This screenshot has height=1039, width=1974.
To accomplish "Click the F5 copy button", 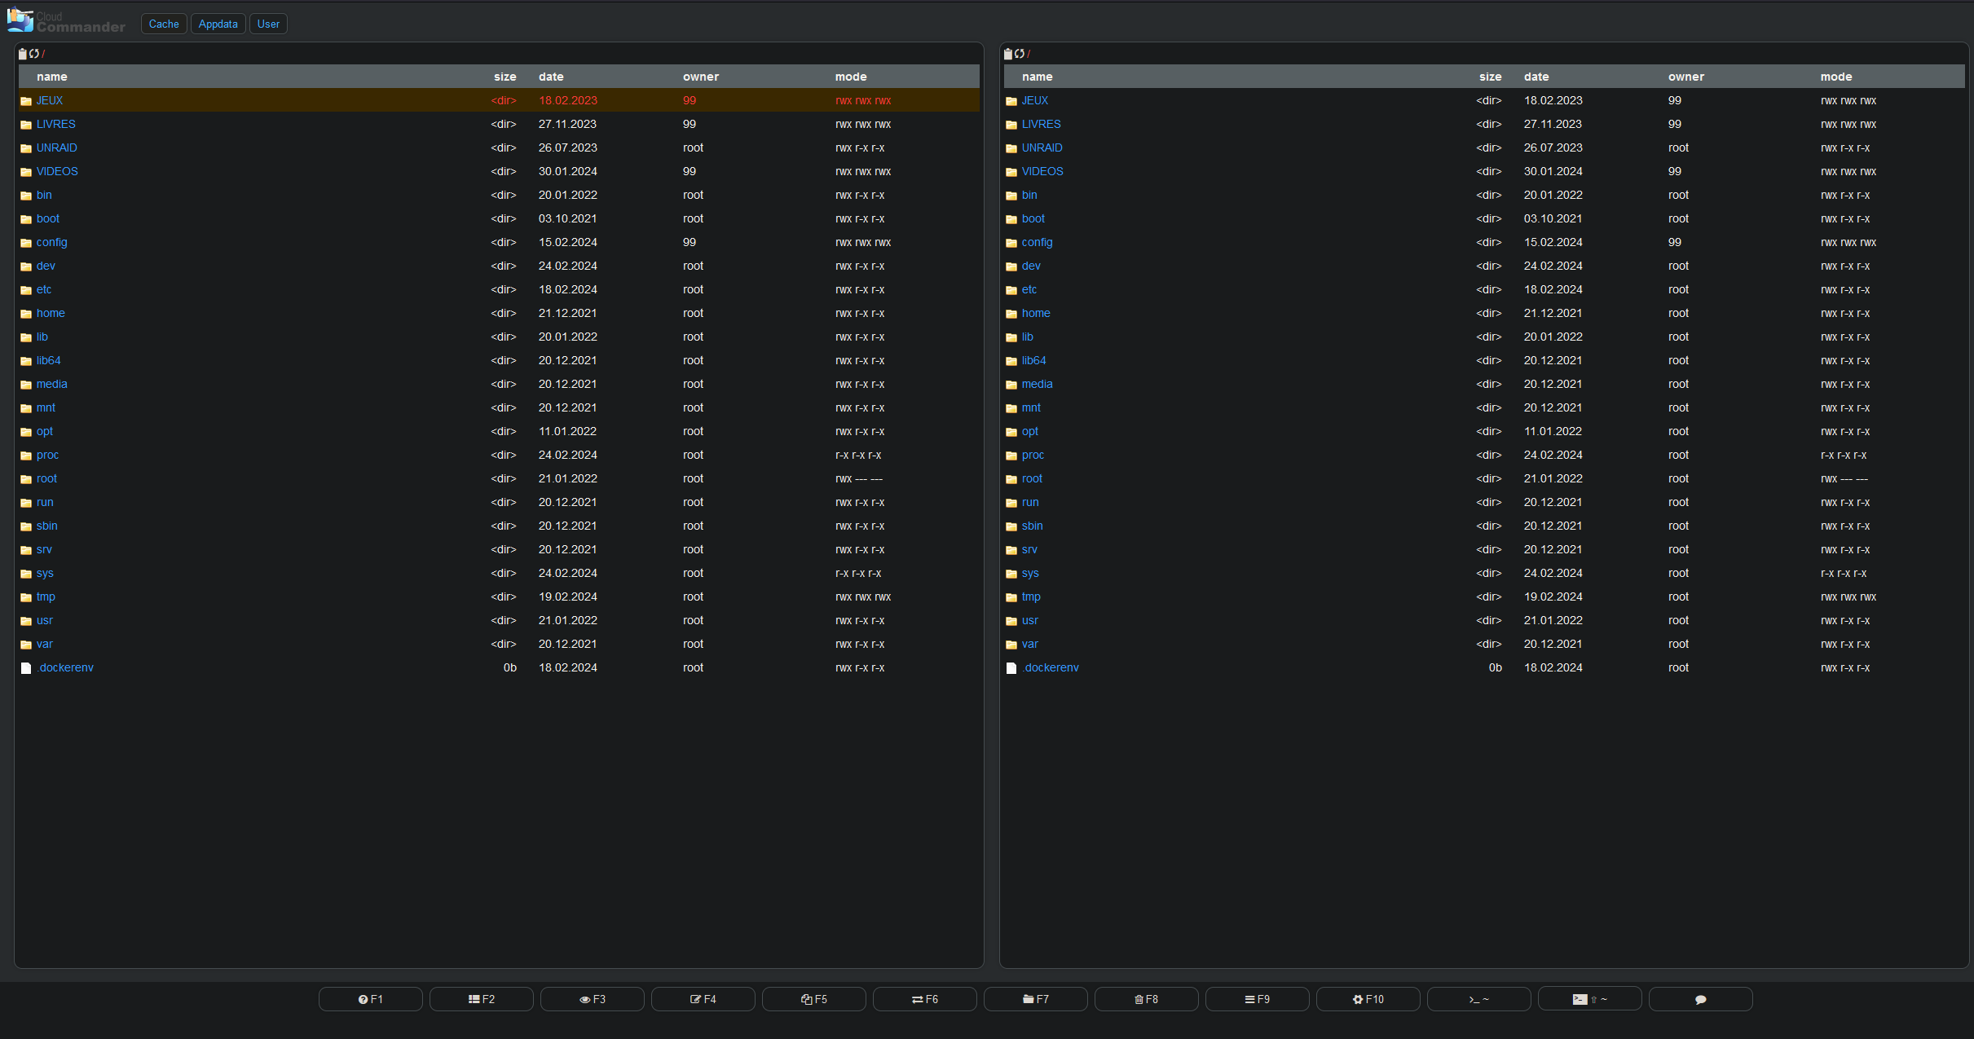I will coord(814,999).
